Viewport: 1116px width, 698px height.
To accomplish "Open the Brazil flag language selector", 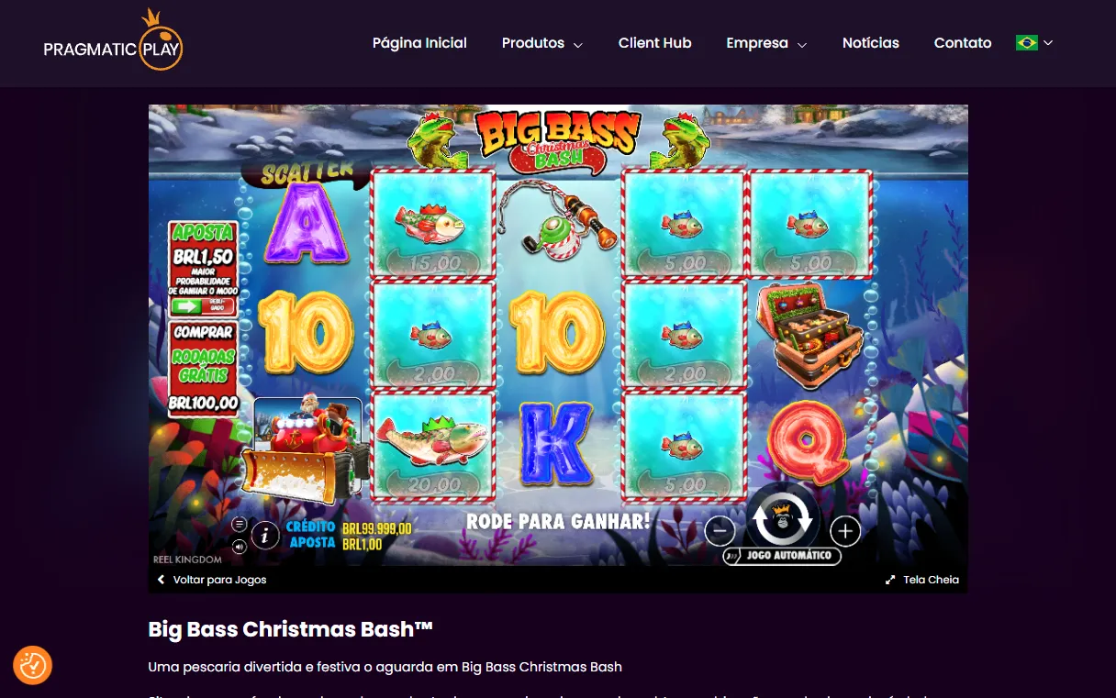I will [1034, 42].
